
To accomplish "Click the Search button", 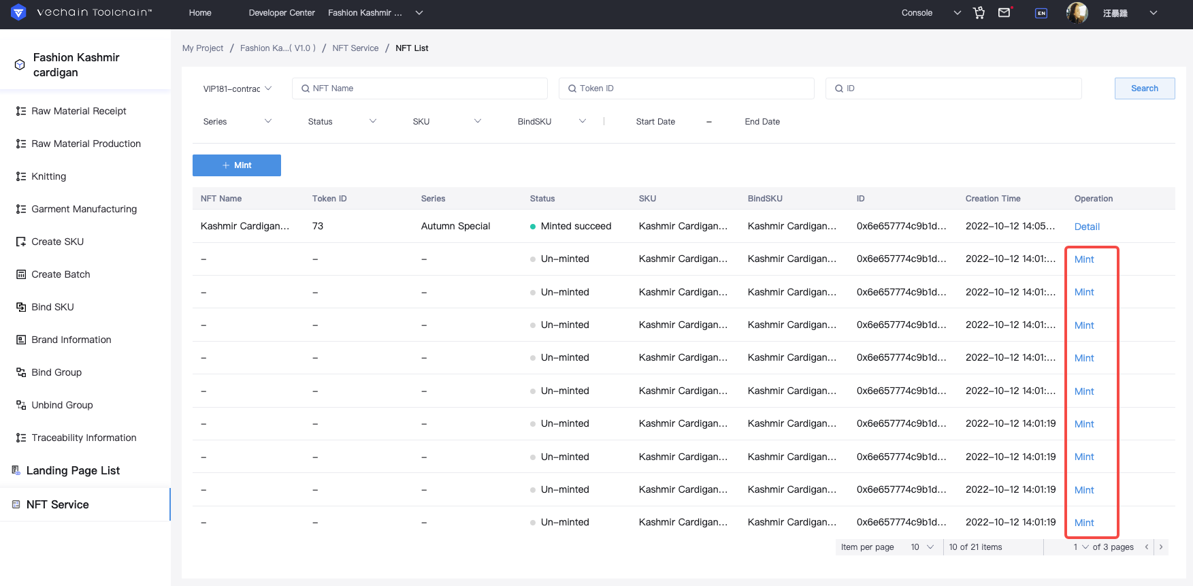I will click(x=1145, y=88).
